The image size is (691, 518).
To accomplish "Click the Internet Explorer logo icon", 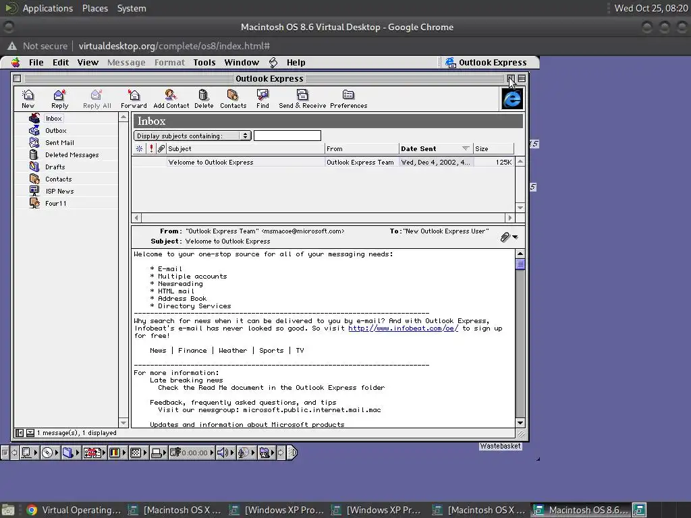I will (512, 98).
